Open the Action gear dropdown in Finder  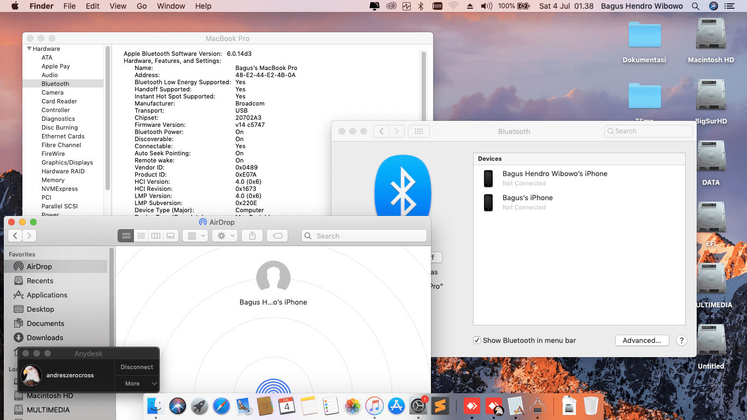(225, 236)
